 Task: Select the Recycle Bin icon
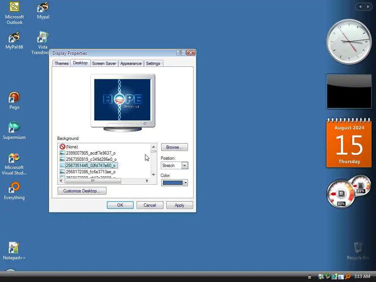(358, 250)
